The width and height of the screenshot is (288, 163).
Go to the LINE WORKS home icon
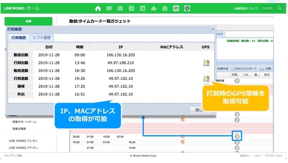(x=98, y=8)
